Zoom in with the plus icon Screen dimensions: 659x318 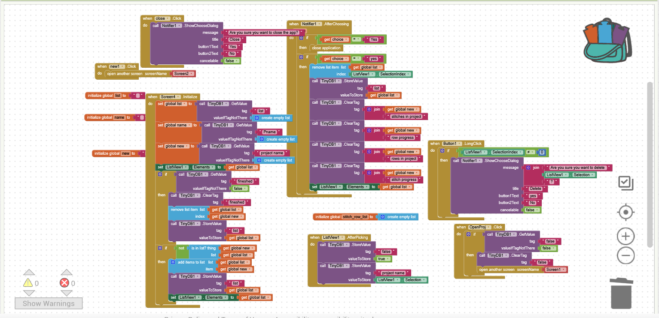coord(625,236)
